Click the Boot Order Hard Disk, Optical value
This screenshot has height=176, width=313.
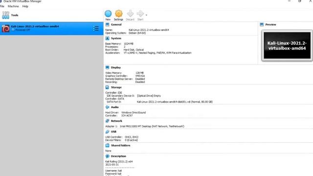(x=134, y=50)
